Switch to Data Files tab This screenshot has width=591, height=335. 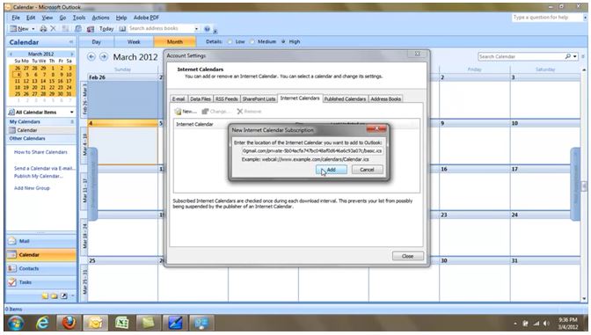tap(201, 98)
